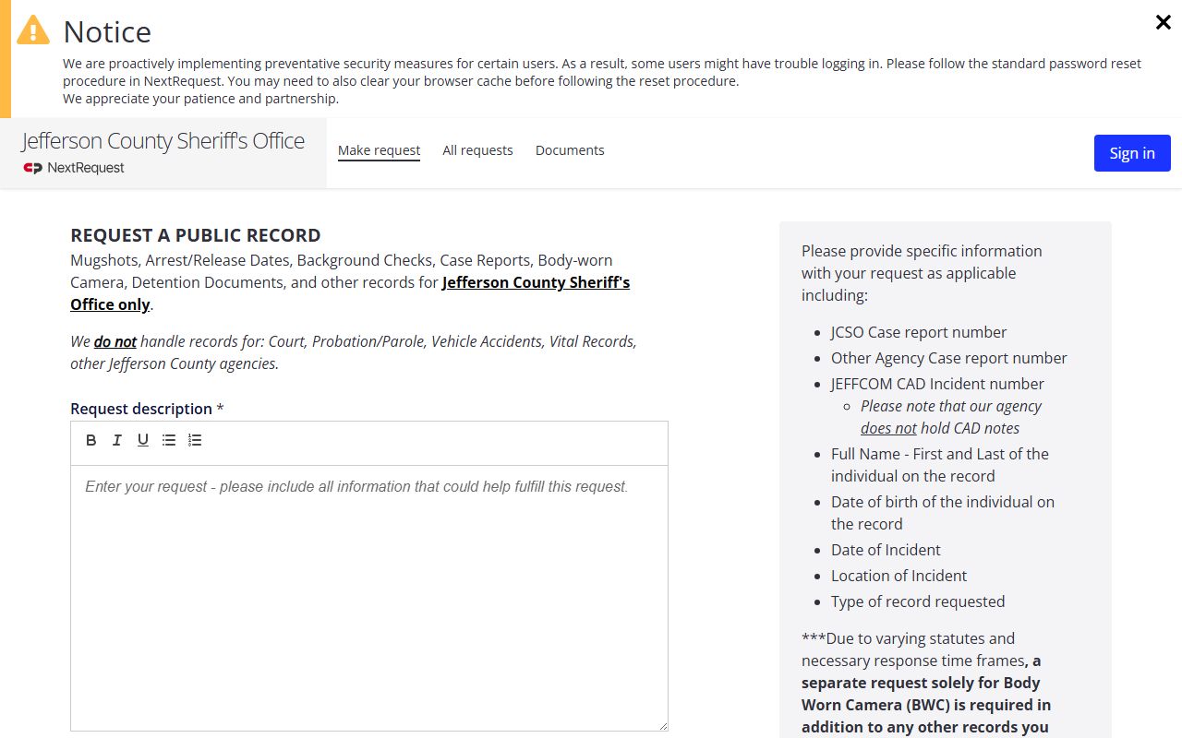Click the 'JCSO Case report number' bullet
This screenshot has height=738, width=1182.
[x=919, y=332]
